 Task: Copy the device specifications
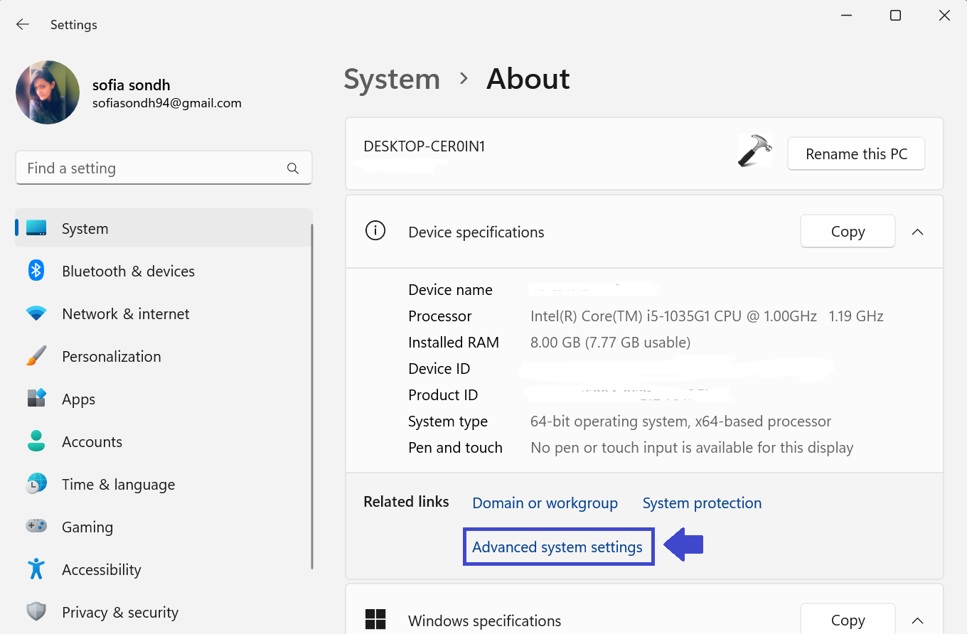click(848, 232)
